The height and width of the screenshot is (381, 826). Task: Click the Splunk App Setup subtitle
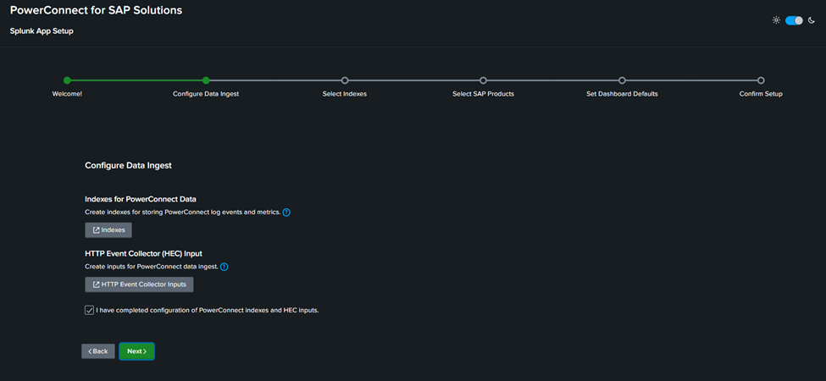42,31
